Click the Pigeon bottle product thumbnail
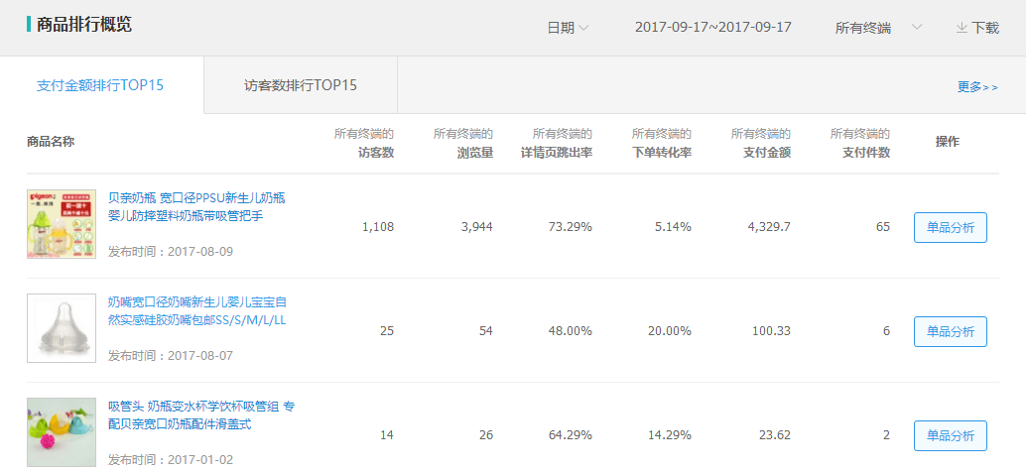 tap(62, 224)
